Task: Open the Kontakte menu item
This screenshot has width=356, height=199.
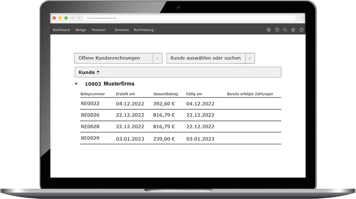Action: pyautogui.click(x=122, y=30)
